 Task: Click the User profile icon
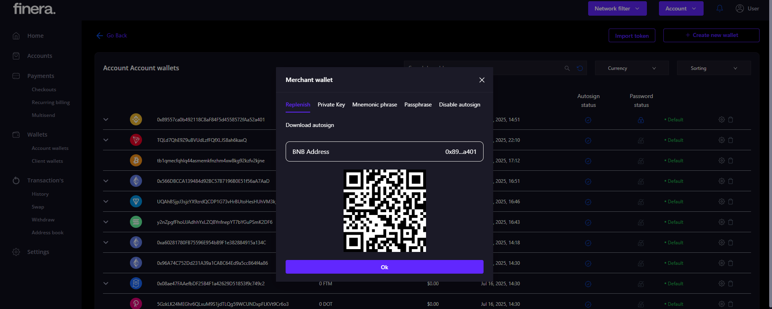[739, 8]
